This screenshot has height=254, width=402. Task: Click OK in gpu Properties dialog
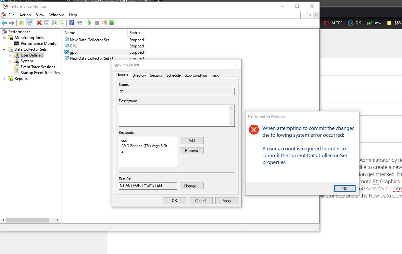(174, 201)
